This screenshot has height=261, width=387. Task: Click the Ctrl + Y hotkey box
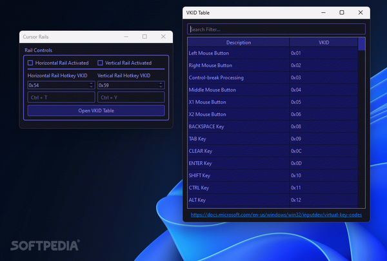131,97
